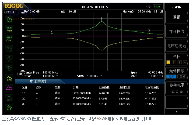
Task: Select the 电压驻波比 VSWR softkey
Action: (177, 45)
